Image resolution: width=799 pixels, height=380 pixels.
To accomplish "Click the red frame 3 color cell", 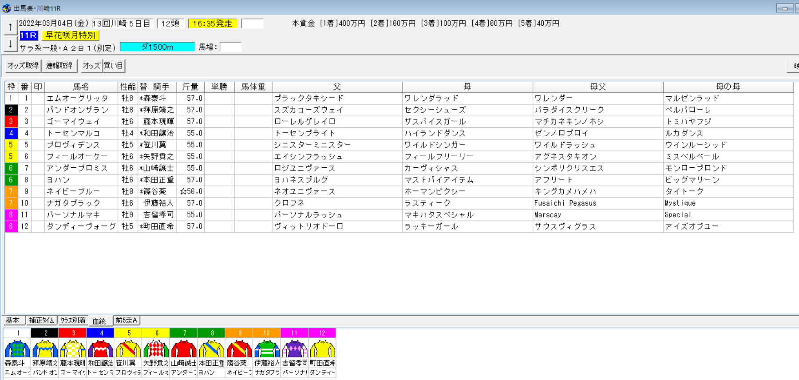I will click(11, 122).
